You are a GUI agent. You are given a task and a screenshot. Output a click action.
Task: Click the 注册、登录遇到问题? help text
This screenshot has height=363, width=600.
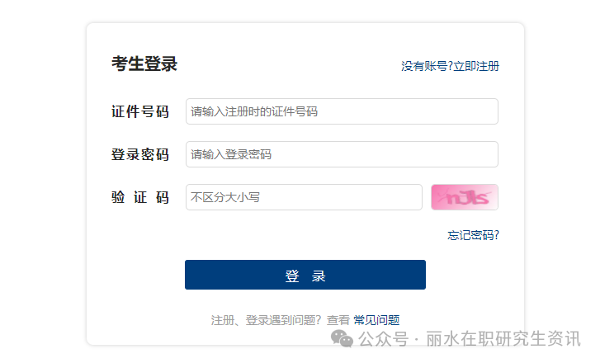pyautogui.click(x=266, y=320)
